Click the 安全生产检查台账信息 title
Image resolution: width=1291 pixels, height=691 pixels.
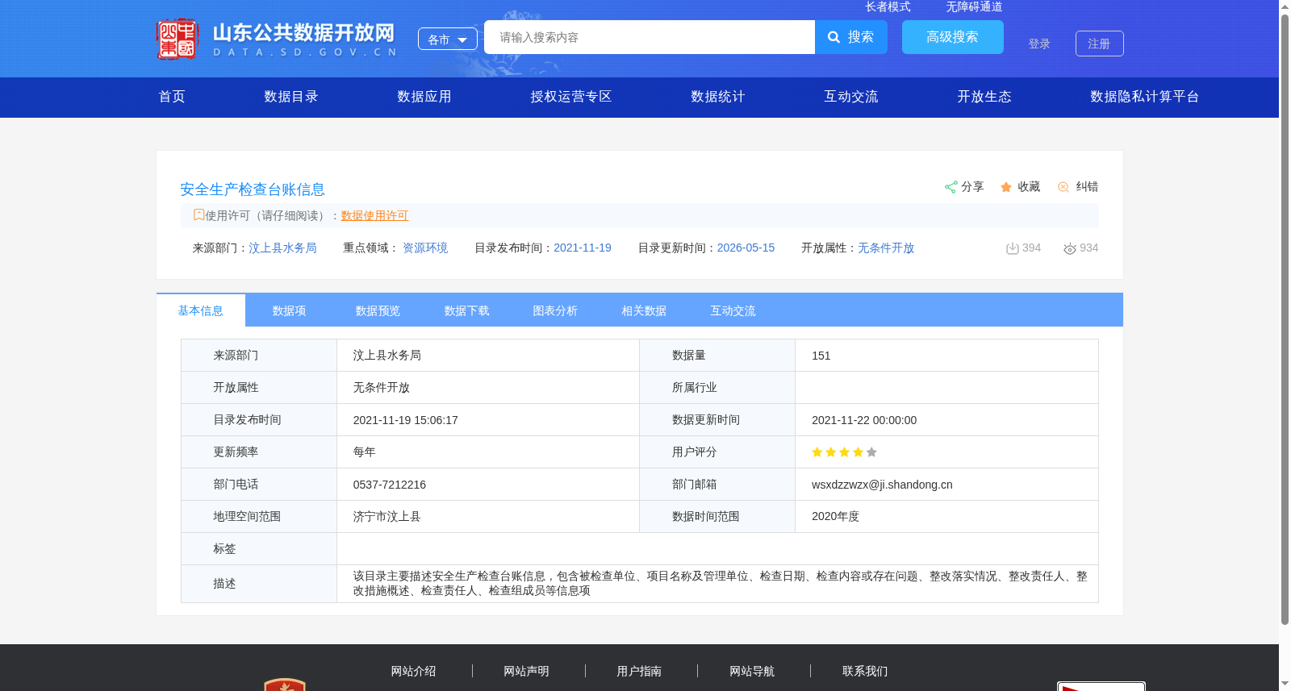[253, 189]
